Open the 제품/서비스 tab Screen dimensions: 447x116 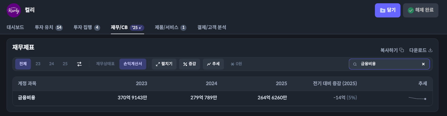click(x=170, y=27)
